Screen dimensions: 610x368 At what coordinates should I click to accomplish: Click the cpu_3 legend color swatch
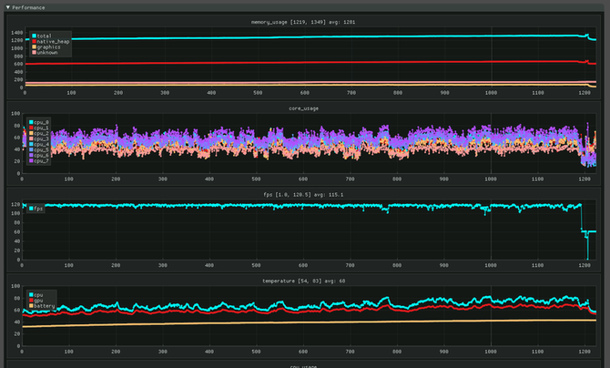32,140
